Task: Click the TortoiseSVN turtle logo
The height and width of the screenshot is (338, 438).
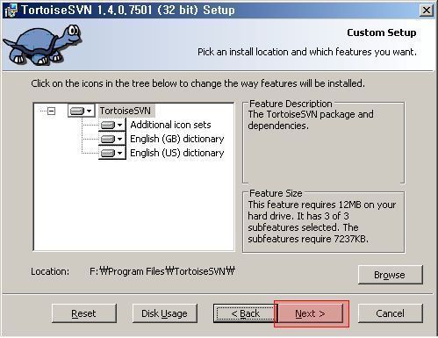Action: [x=42, y=45]
